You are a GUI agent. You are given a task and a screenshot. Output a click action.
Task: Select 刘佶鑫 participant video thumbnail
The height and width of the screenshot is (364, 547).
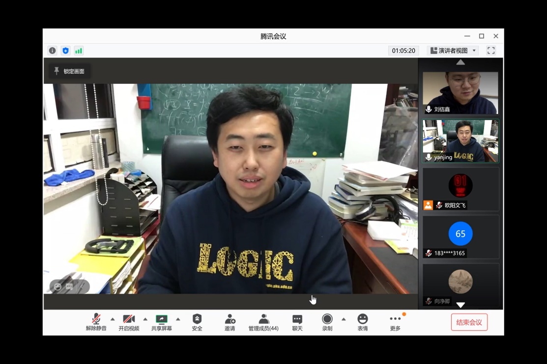click(x=460, y=93)
